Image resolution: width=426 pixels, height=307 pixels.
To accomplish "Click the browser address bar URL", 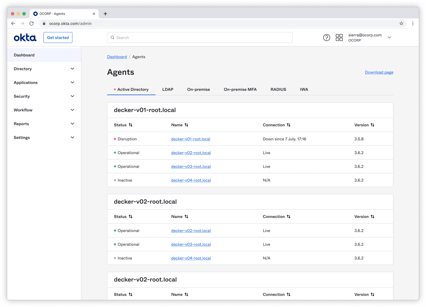I will (x=70, y=23).
